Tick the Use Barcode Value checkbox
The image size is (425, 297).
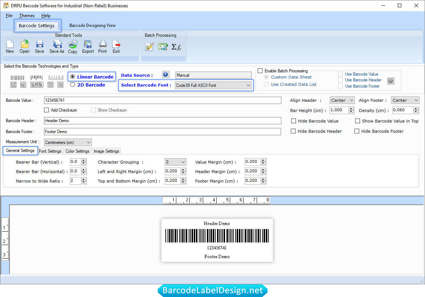[340, 74]
